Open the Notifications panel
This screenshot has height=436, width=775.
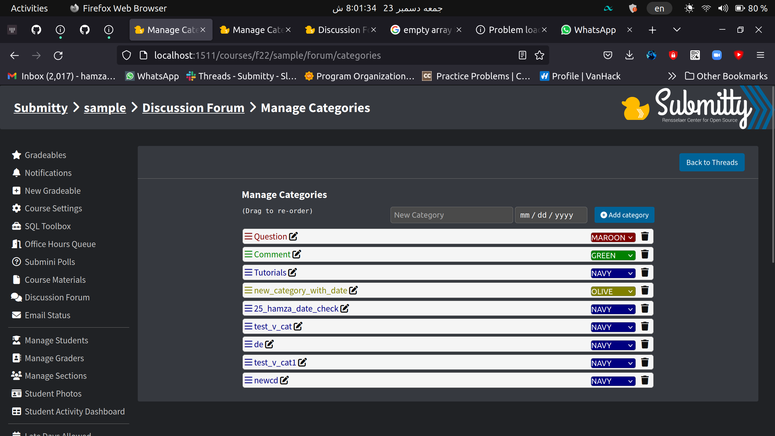(x=48, y=173)
